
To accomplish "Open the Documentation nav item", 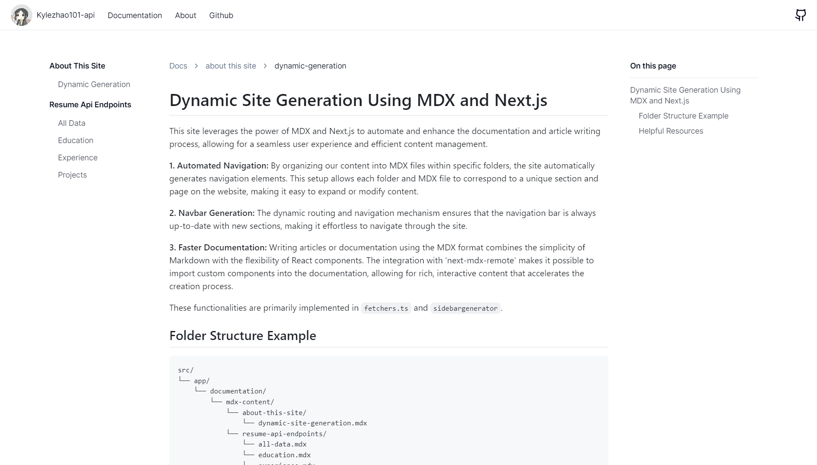I will point(134,15).
